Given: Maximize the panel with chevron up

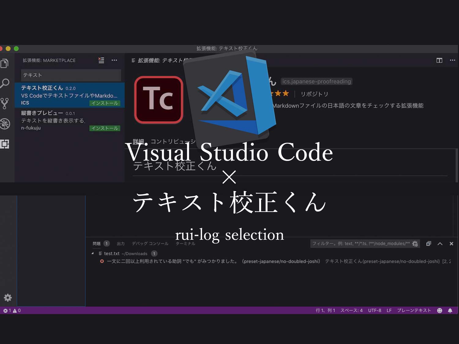Looking at the screenshot, I should click(x=440, y=244).
